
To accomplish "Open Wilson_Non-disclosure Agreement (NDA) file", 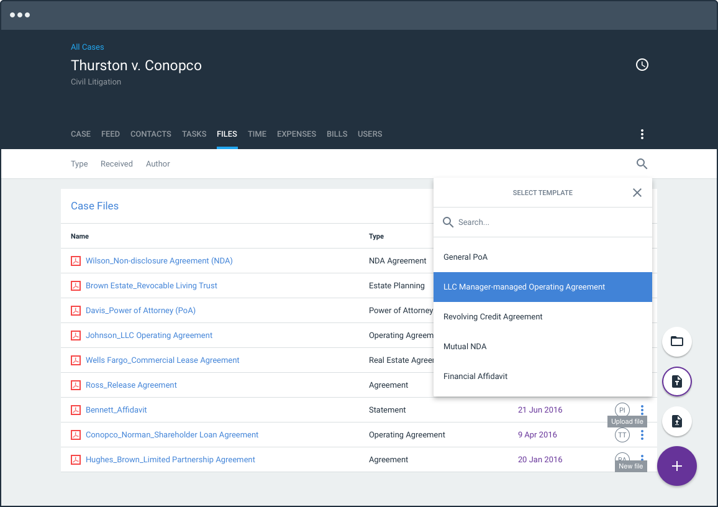I will (x=159, y=260).
